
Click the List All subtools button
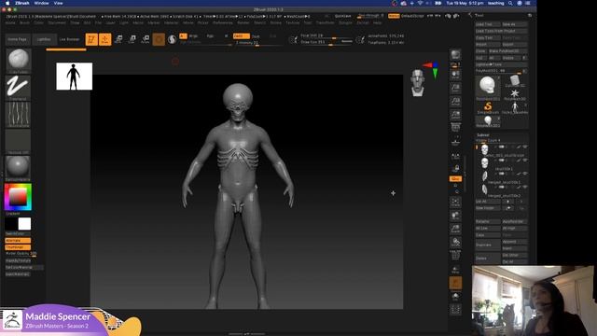(488, 202)
